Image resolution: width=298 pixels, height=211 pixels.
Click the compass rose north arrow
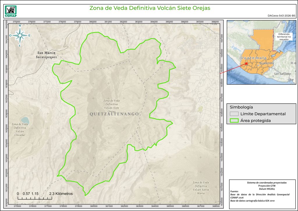tap(20, 35)
